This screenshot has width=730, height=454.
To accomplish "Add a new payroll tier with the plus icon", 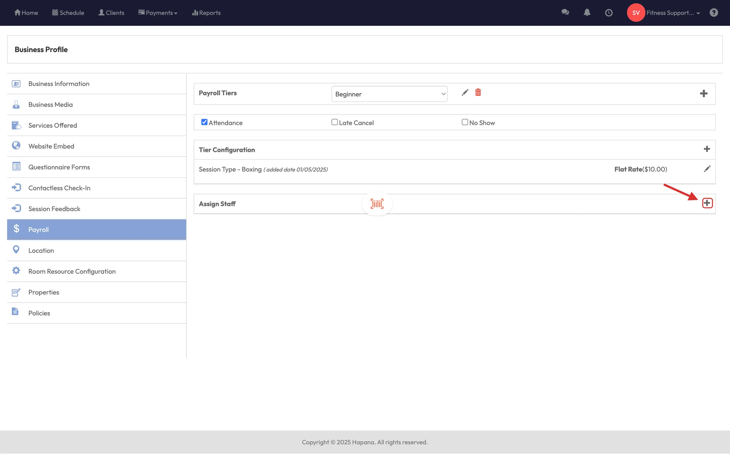I will 704,94.
